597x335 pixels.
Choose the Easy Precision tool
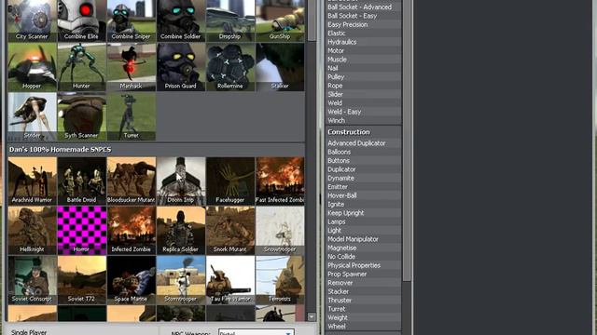(364, 24)
